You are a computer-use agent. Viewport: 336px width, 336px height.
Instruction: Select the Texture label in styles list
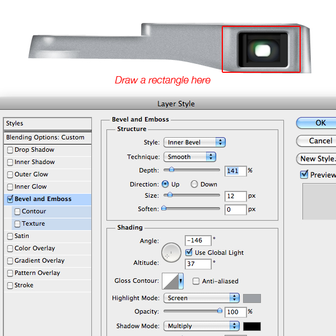pos(34,223)
